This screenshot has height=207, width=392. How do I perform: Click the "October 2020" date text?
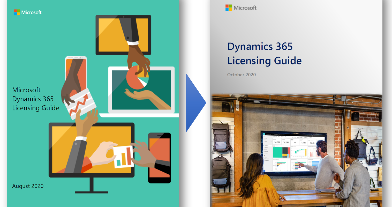242,75
